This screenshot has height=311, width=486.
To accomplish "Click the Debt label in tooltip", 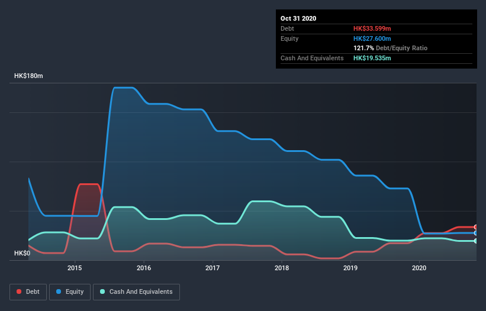I will coord(287,28).
